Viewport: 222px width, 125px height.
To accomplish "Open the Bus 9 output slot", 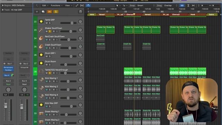I will click(x=24, y=81).
